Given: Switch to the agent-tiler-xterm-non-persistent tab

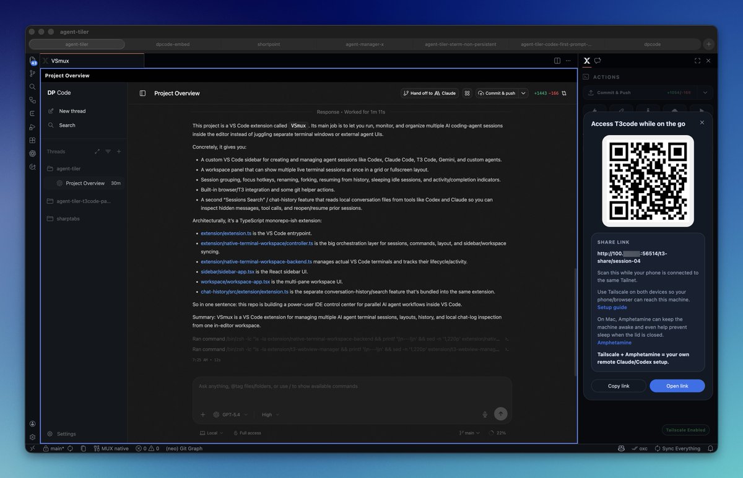Looking at the screenshot, I should [x=461, y=44].
